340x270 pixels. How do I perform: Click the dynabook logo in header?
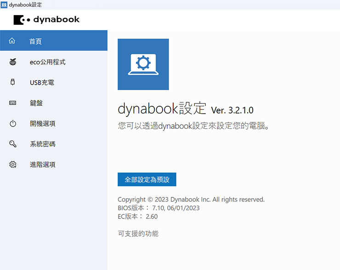[46, 20]
